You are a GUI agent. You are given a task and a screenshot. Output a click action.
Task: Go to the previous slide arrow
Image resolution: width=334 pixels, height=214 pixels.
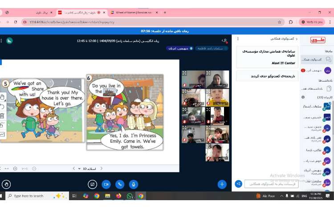101,169
